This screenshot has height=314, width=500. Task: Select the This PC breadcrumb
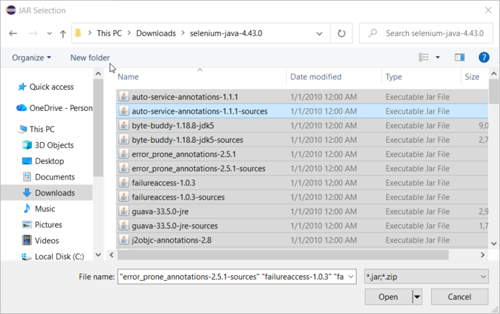[x=109, y=33]
